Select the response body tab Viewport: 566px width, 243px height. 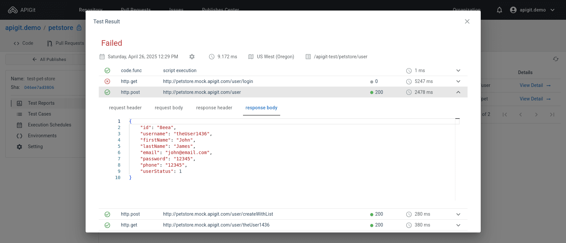pos(261,108)
